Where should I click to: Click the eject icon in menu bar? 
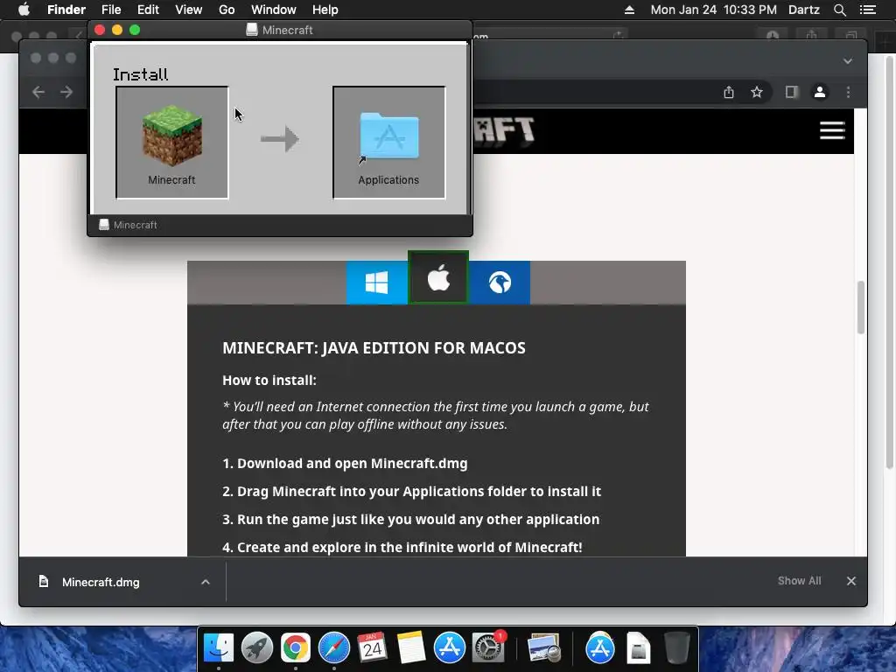pyautogui.click(x=629, y=10)
